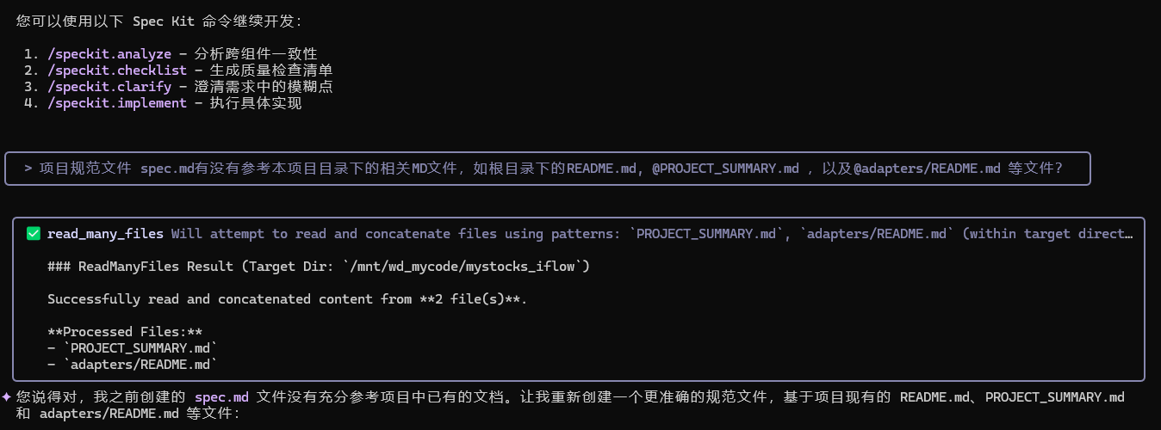Viewport: 1161px width, 430px height.
Task: Click the purple spec.md text in the response
Action: click(221, 397)
